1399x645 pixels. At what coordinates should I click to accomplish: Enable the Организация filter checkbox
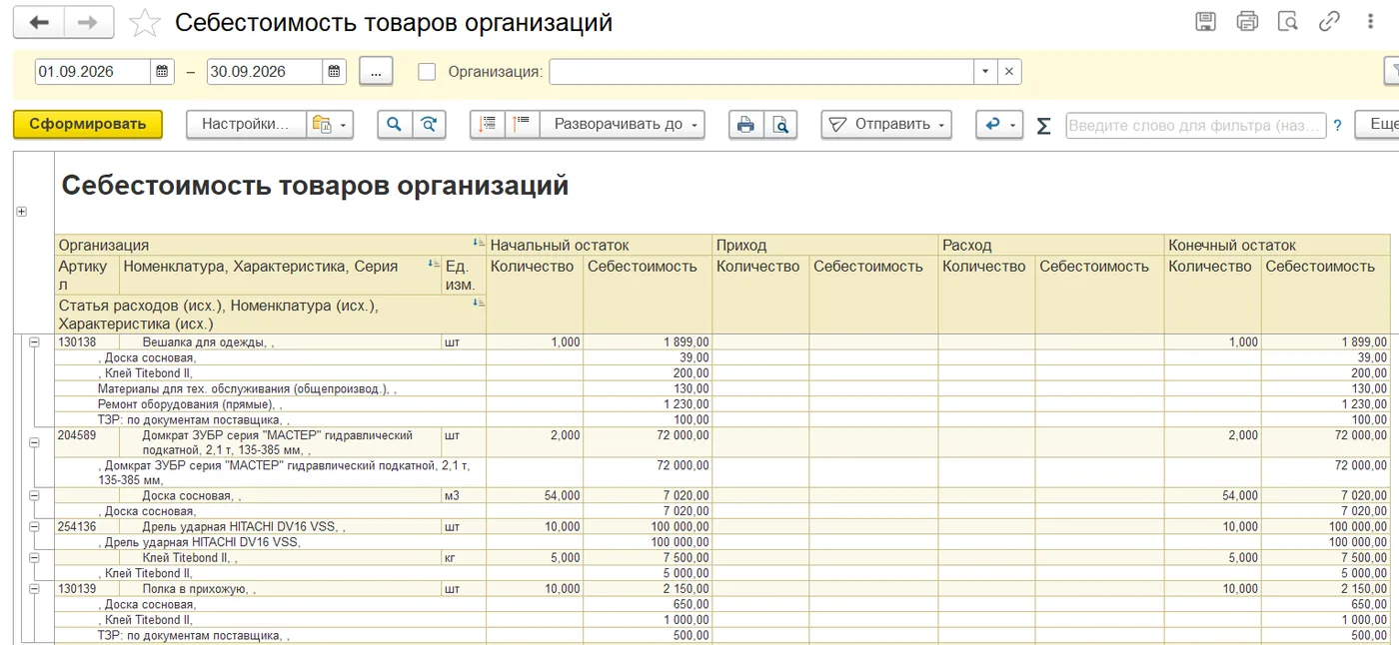427,72
